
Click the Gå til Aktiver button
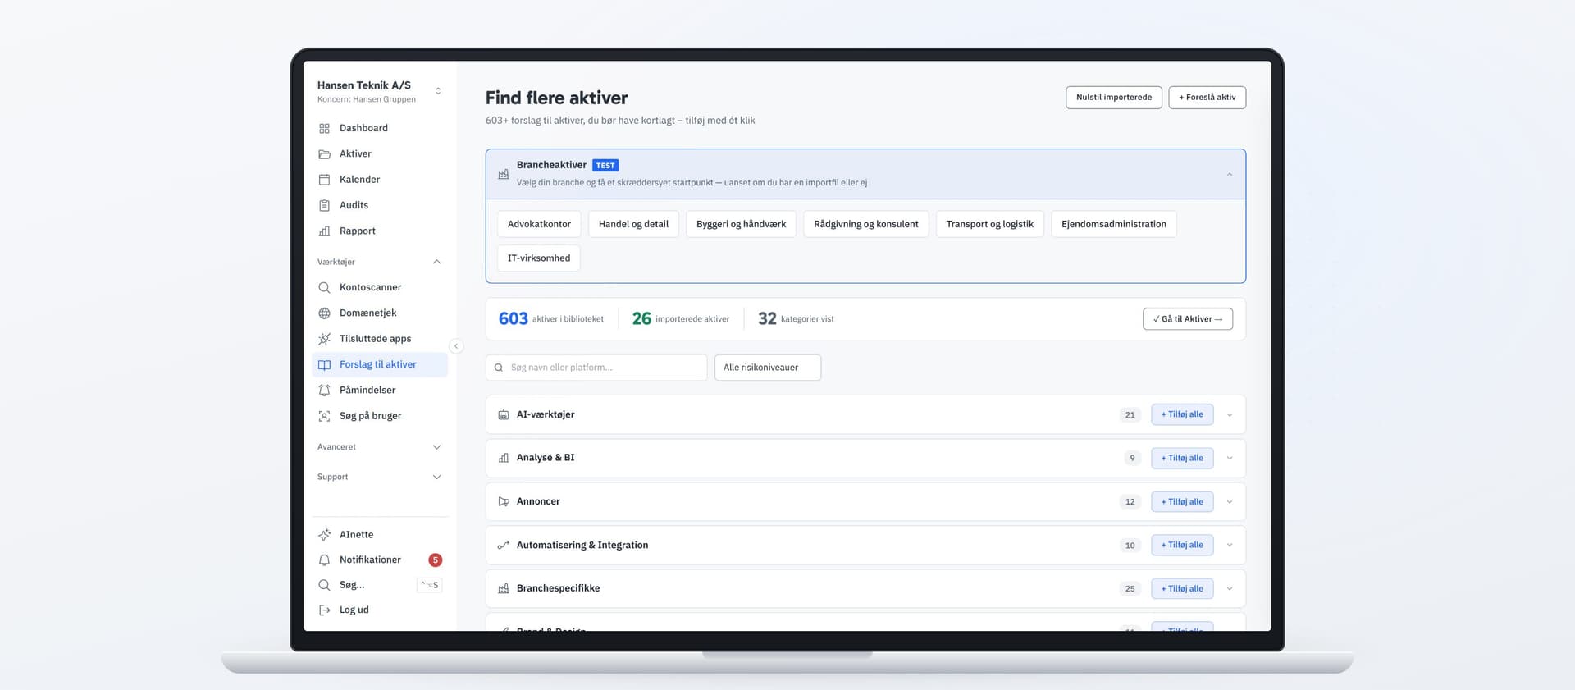click(x=1187, y=319)
